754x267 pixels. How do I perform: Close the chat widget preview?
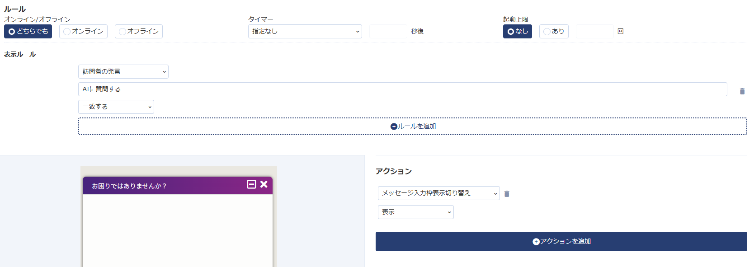click(264, 184)
